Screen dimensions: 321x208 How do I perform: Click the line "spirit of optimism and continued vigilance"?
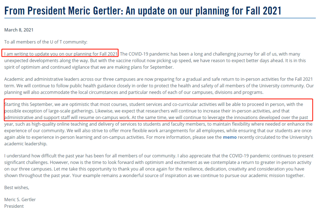89,67
